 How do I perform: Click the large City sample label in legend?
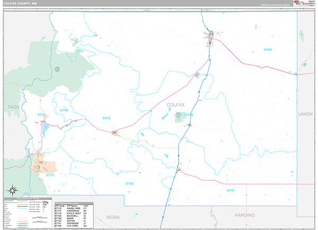(x=46, y=203)
